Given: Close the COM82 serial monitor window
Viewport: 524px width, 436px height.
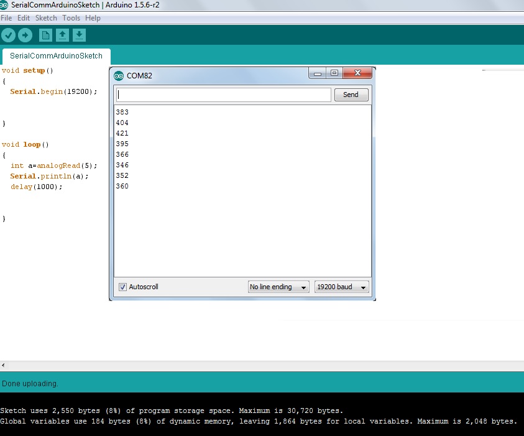Looking at the screenshot, I should coord(357,73).
